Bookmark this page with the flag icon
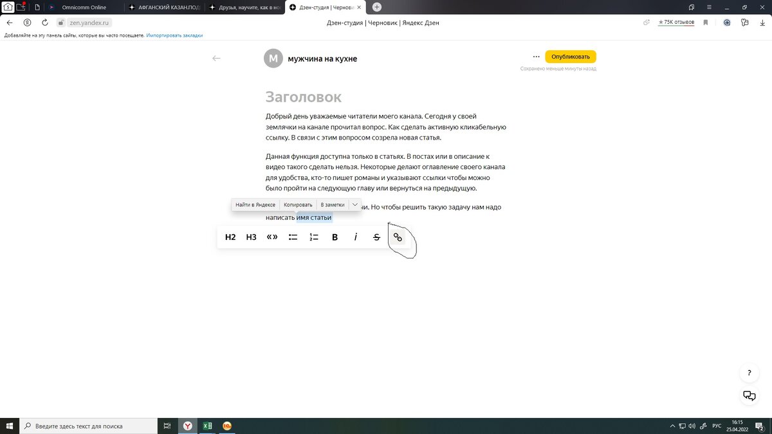Screen dimensions: 772x434 705,21
